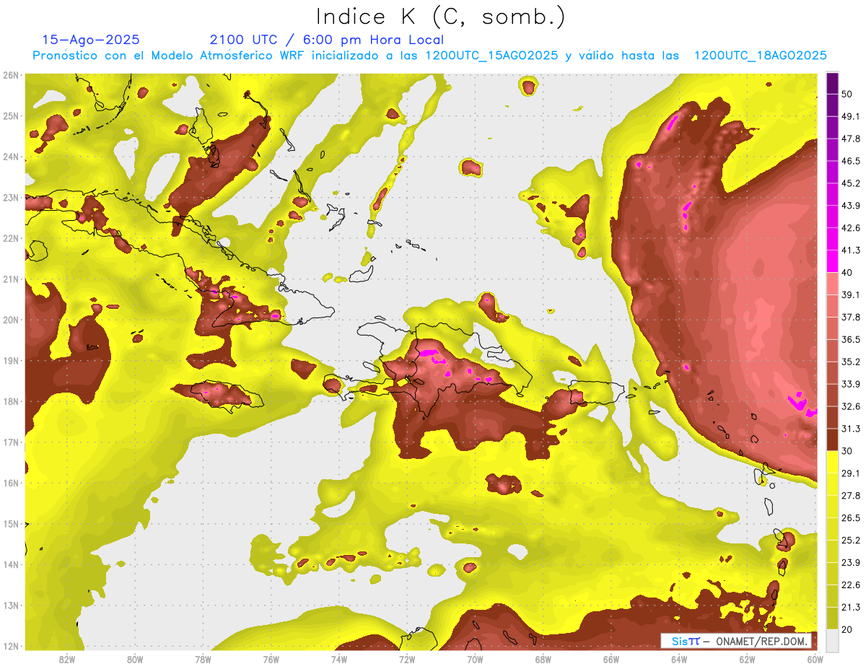Select the 66W longitude axis label
Screen dimensions: 866x669
pos(611,659)
